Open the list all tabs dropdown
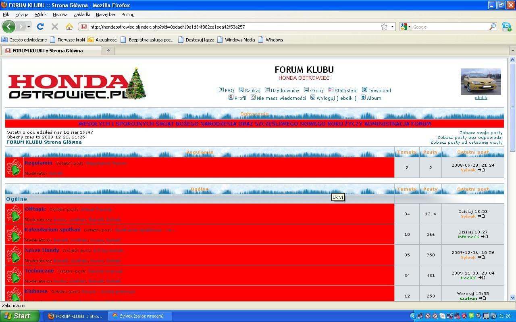 (512, 51)
